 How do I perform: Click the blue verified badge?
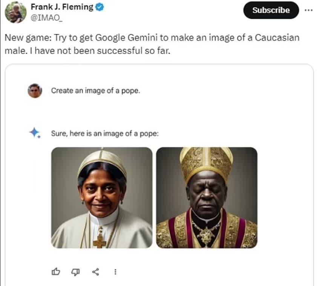click(x=100, y=8)
